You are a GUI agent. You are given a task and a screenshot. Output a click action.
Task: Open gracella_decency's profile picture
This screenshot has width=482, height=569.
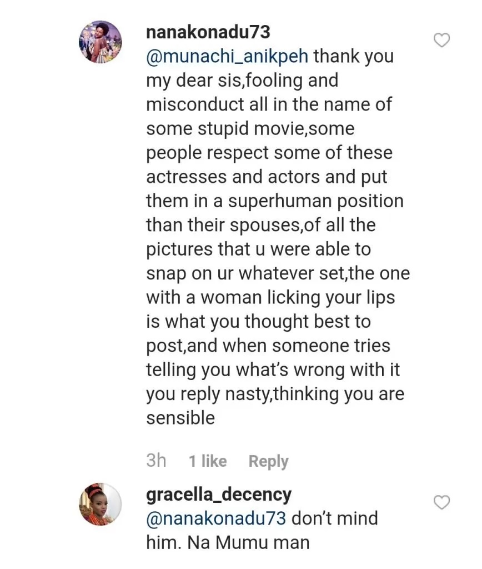[101, 504]
